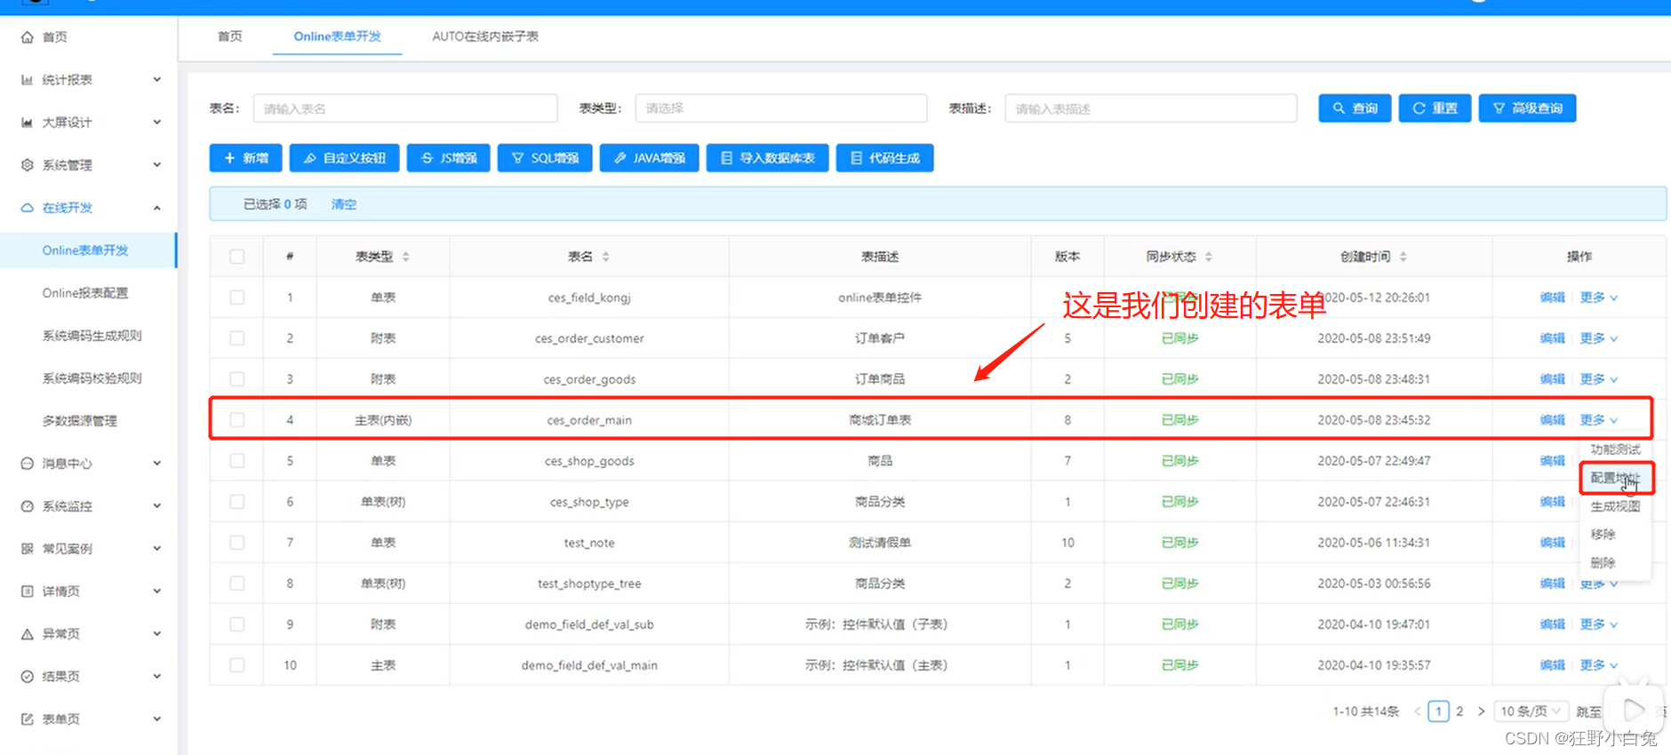Click the JAVA增强 button
The height and width of the screenshot is (755, 1671).
coord(650,158)
